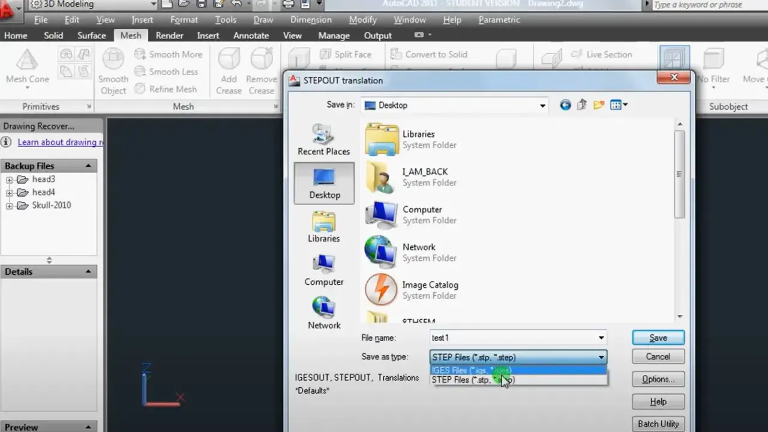Click the Cancel button
The height and width of the screenshot is (432, 768).
658,356
